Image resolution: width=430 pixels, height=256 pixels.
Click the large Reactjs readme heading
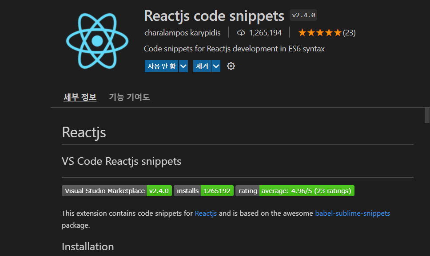tap(84, 132)
